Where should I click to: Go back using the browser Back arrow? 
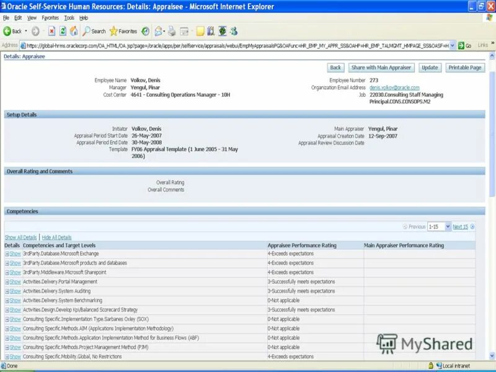(x=12, y=31)
